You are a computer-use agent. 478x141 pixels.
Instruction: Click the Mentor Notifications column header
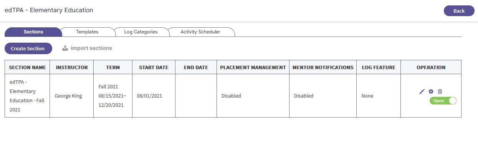tap(323, 67)
